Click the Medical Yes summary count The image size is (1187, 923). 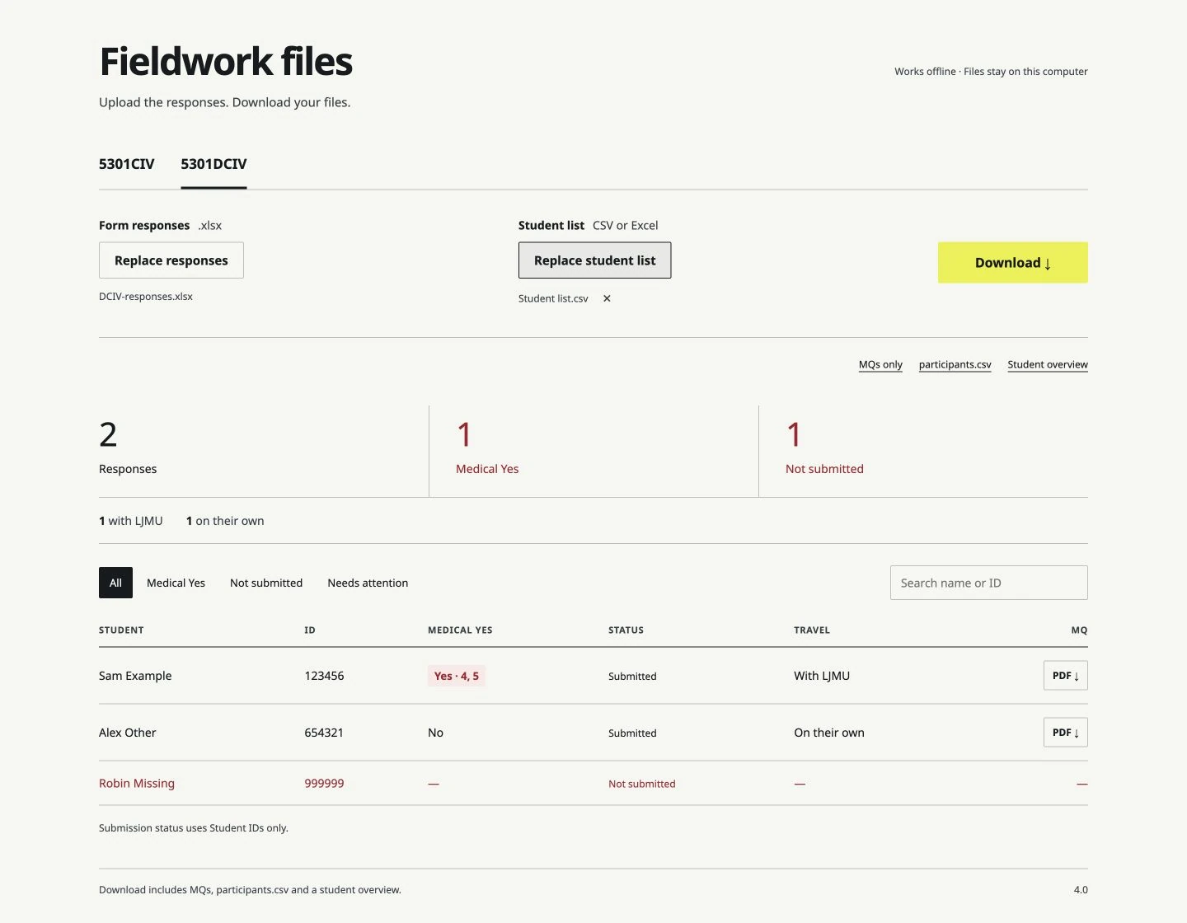click(464, 434)
